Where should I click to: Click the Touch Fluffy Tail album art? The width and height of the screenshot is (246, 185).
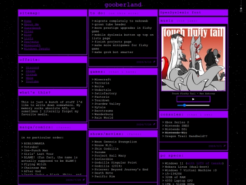click(193, 58)
